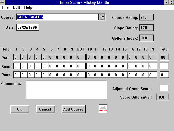Open the window system menu box

[x=3, y=2]
